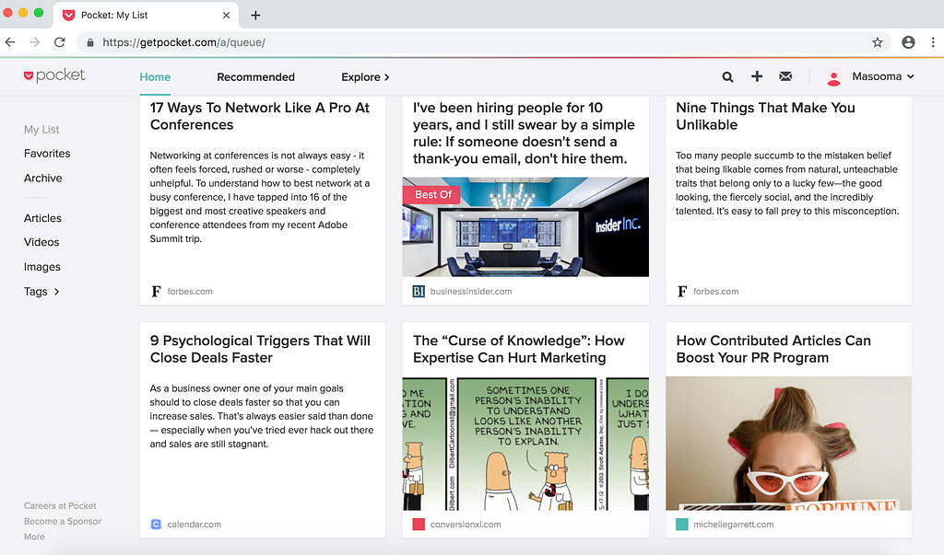The width and height of the screenshot is (944, 555).
Task: Expand the Tags section
Action: pos(41,292)
